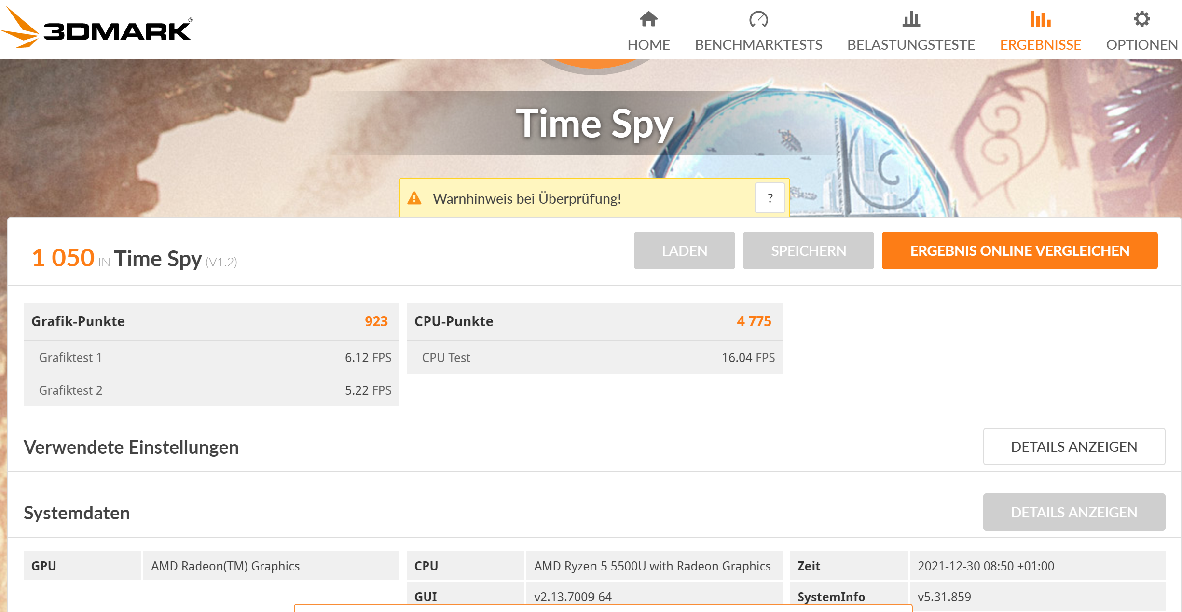Open the Home icon

[648, 19]
